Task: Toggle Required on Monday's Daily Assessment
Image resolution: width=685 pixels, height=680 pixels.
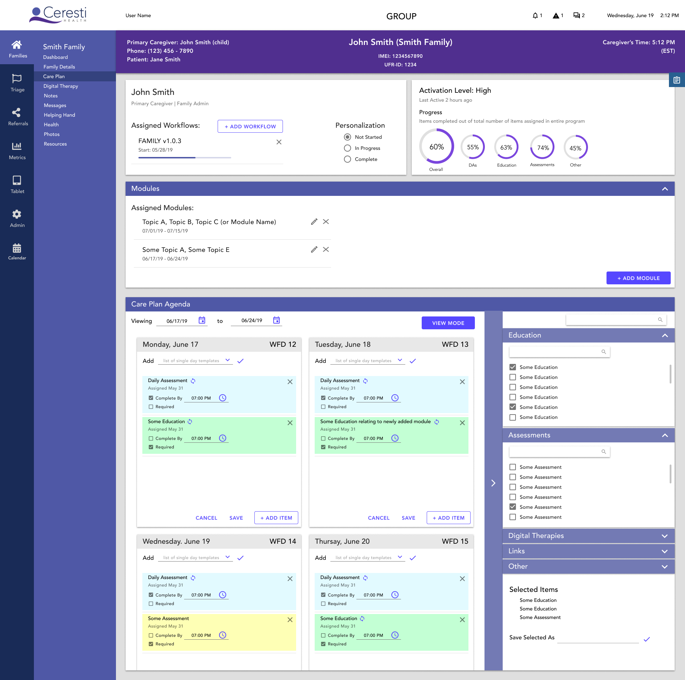Action: (151, 407)
